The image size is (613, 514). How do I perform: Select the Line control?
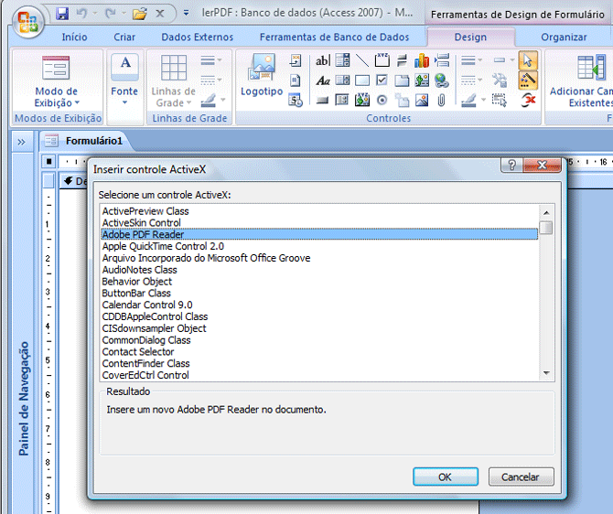pos(362,60)
